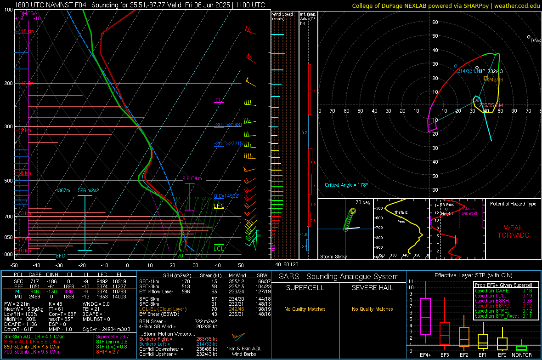Click the PW = 2.21in value
This screenshot has height=360, width=542.
click(x=17, y=304)
